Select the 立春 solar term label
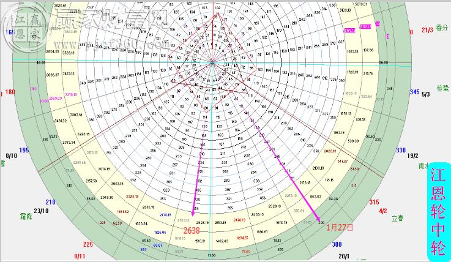This screenshot has width=451, height=262. 398,217
